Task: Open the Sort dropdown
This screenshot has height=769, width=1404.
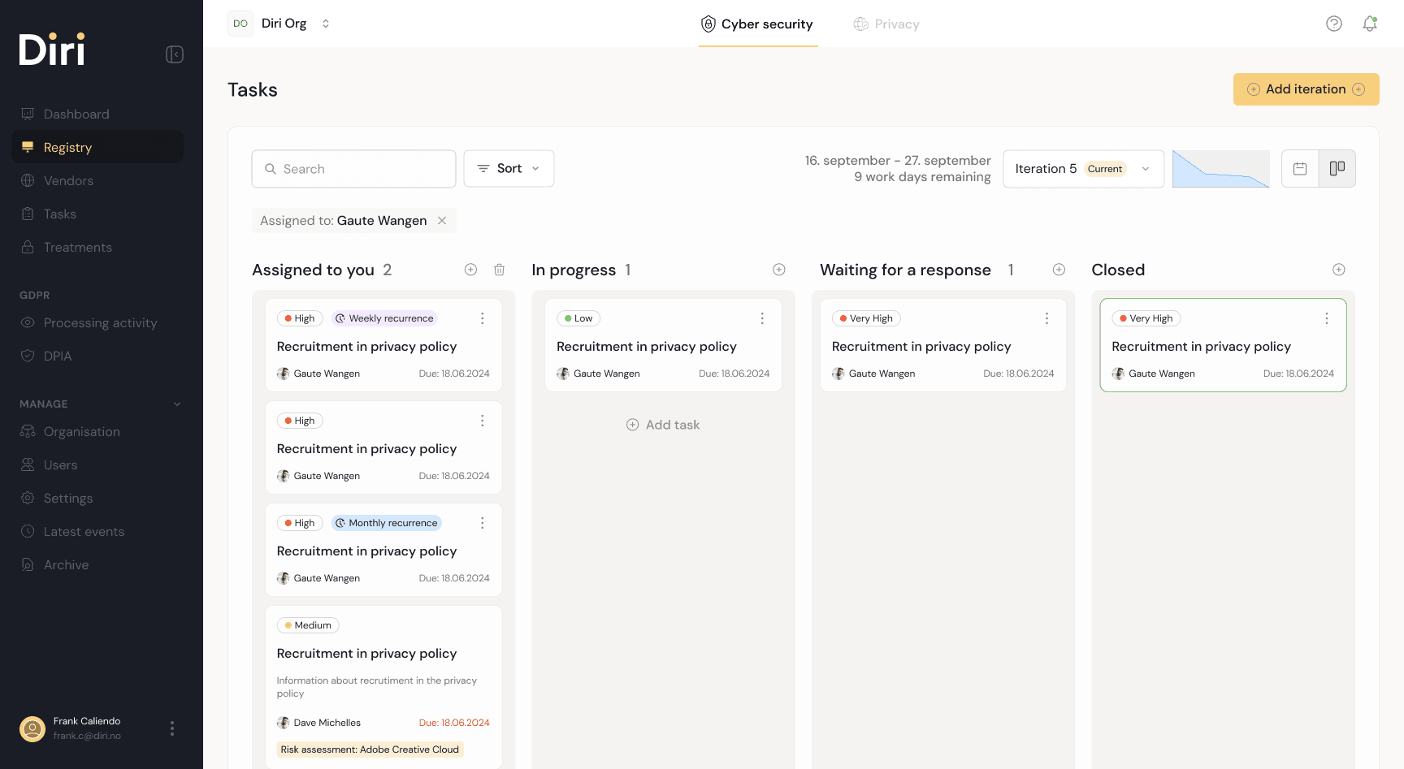Action: point(509,169)
